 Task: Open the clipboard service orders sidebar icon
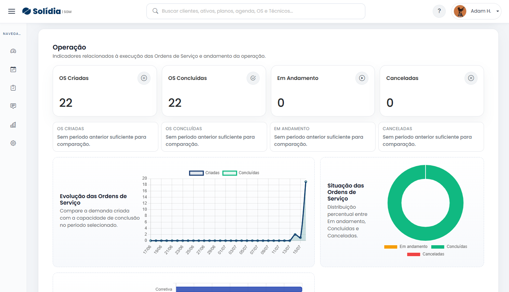[x=13, y=88]
